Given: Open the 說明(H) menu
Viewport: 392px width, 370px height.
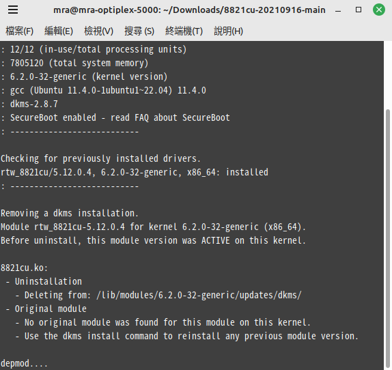Looking at the screenshot, I should pyautogui.click(x=229, y=31).
